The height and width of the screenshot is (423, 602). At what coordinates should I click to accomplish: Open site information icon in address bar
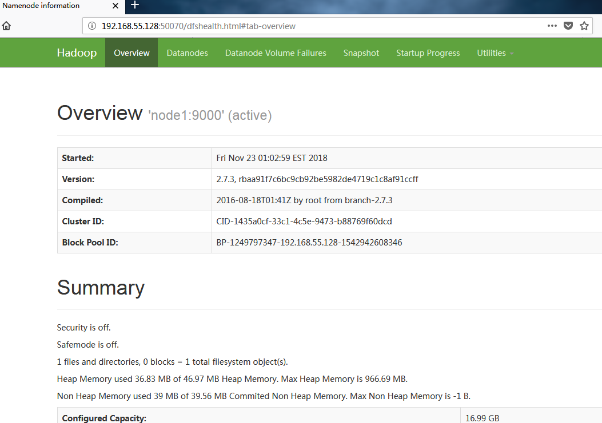click(92, 26)
